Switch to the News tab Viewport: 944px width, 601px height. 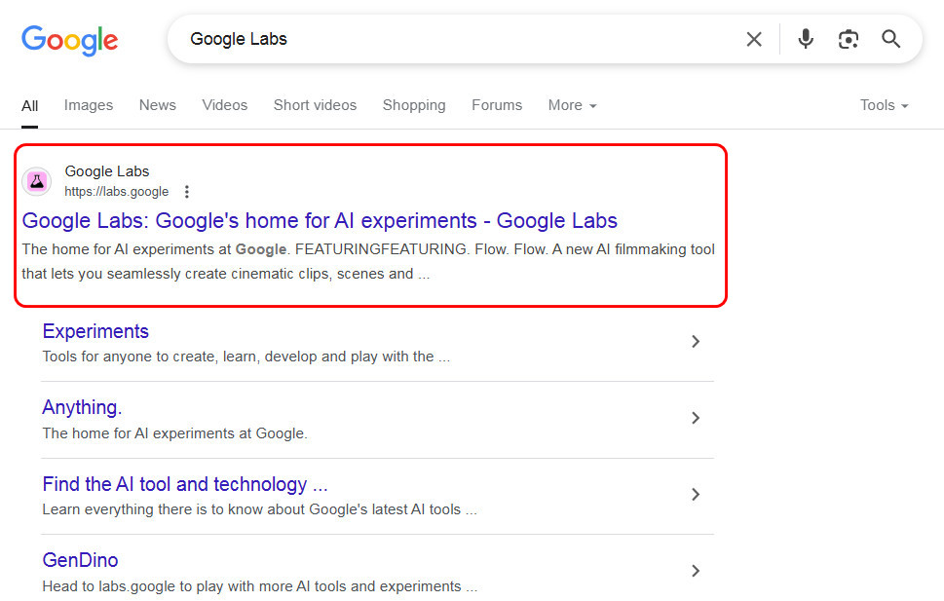coord(157,105)
